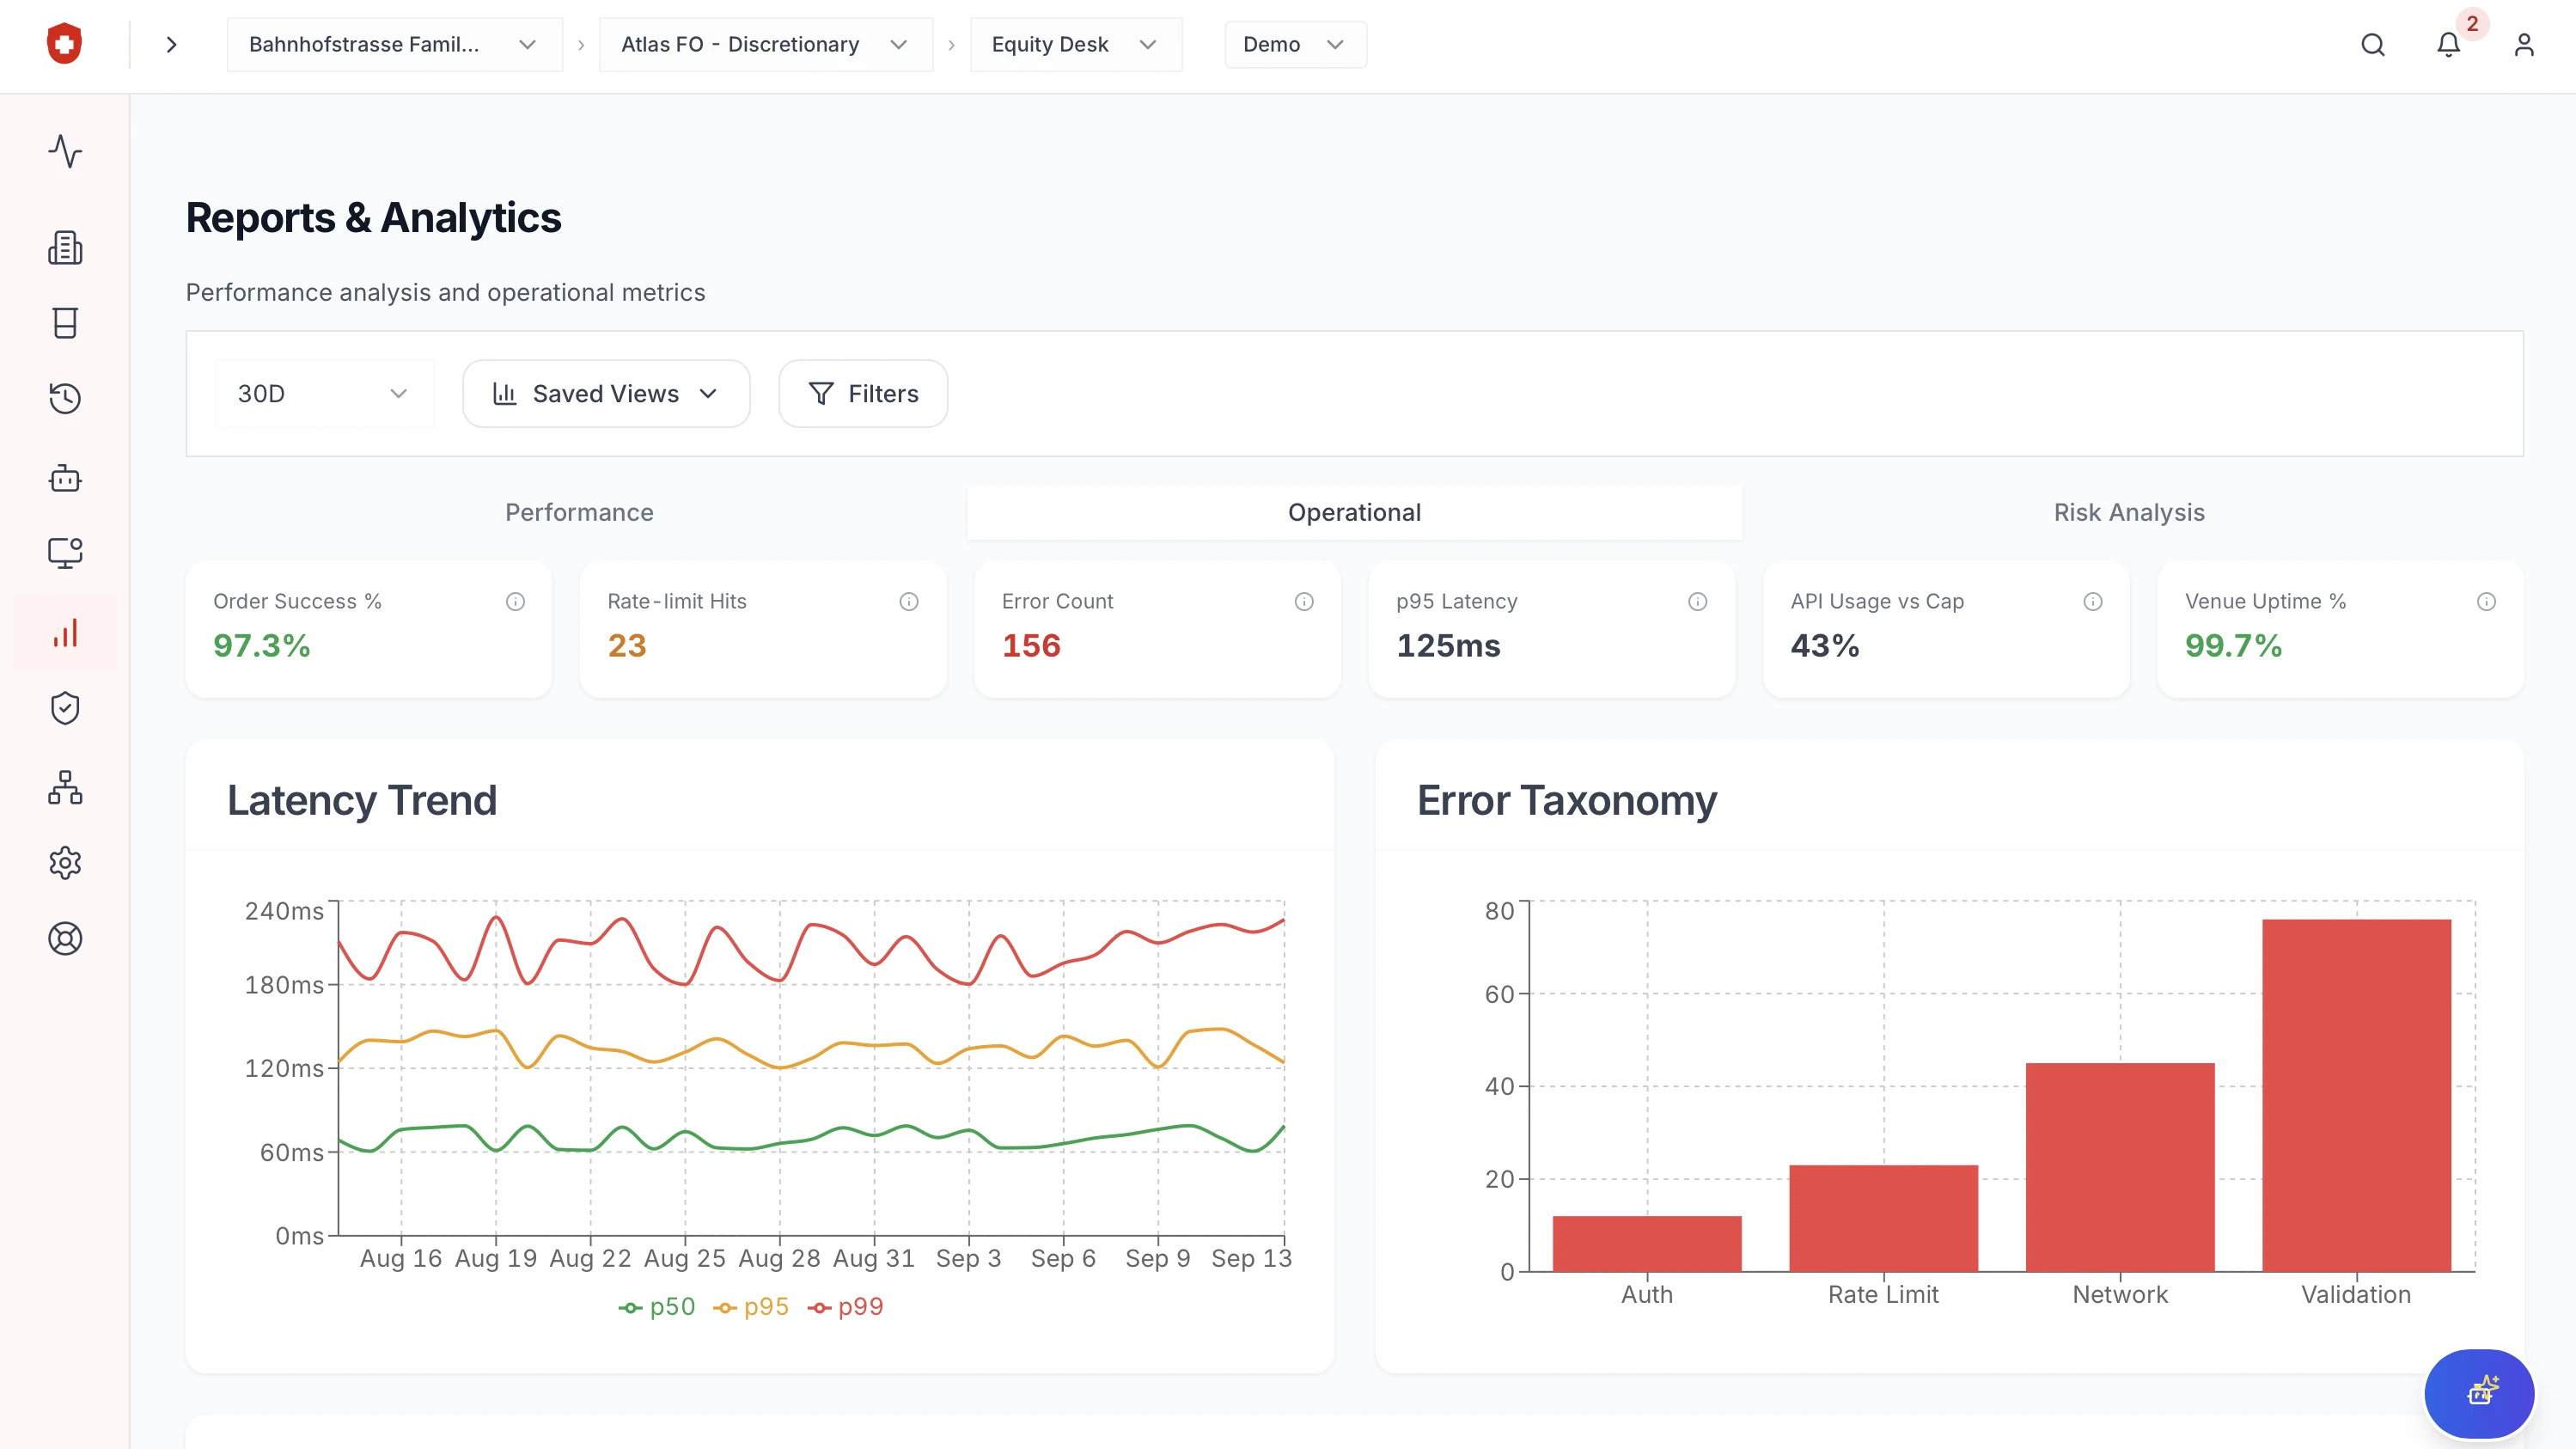Open the lifebuoy support sidebar icon
The height and width of the screenshot is (1449, 2576).
pyautogui.click(x=65, y=938)
